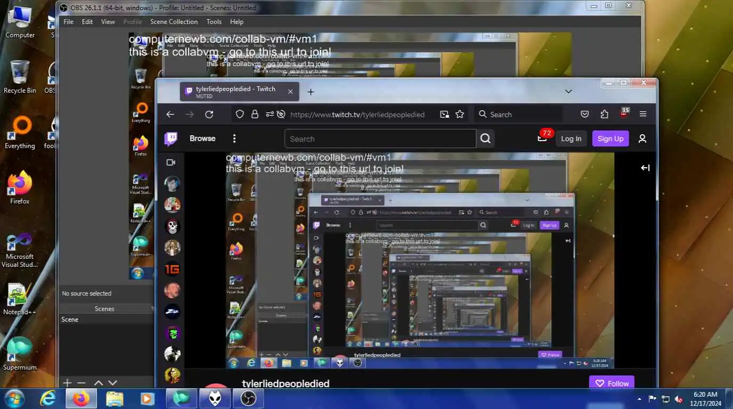Select the Recycle Bin desktop icon
Viewport: 733px width, 409px height.
[x=20, y=77]
